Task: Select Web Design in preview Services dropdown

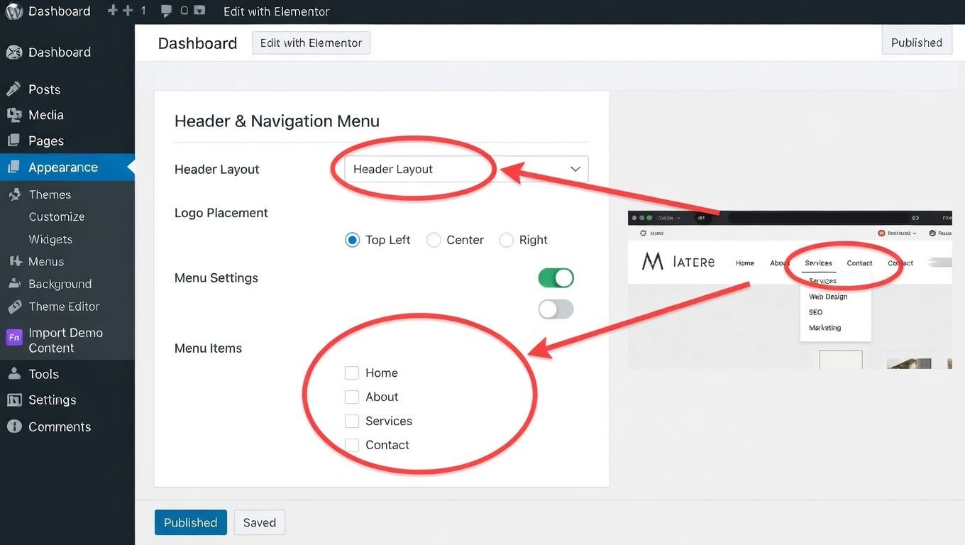Action: (828, 297)
